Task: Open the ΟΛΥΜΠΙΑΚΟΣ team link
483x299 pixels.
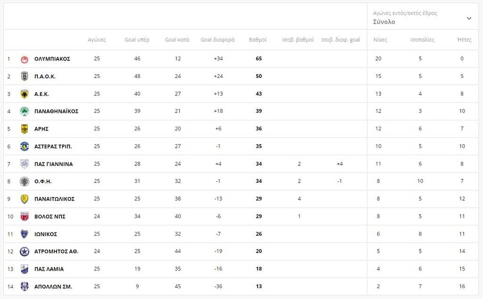Action: point(52,59)
